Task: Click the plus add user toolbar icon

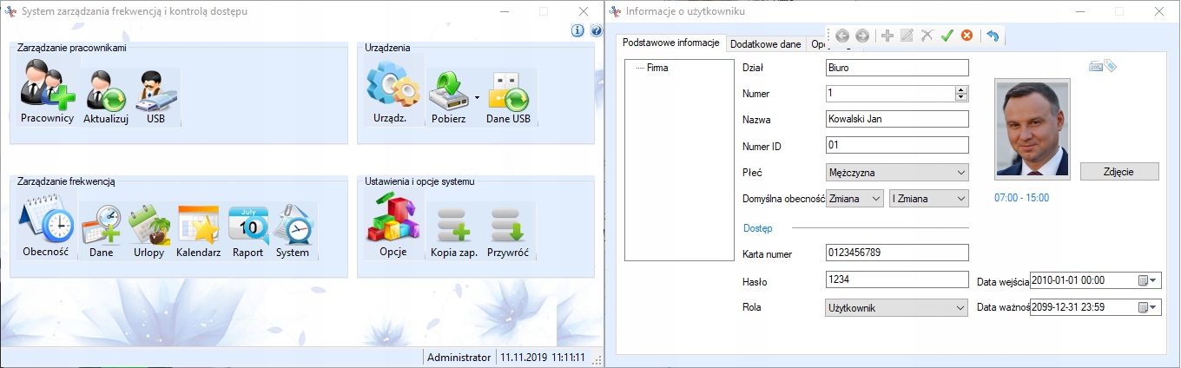Action: [887, 36]
